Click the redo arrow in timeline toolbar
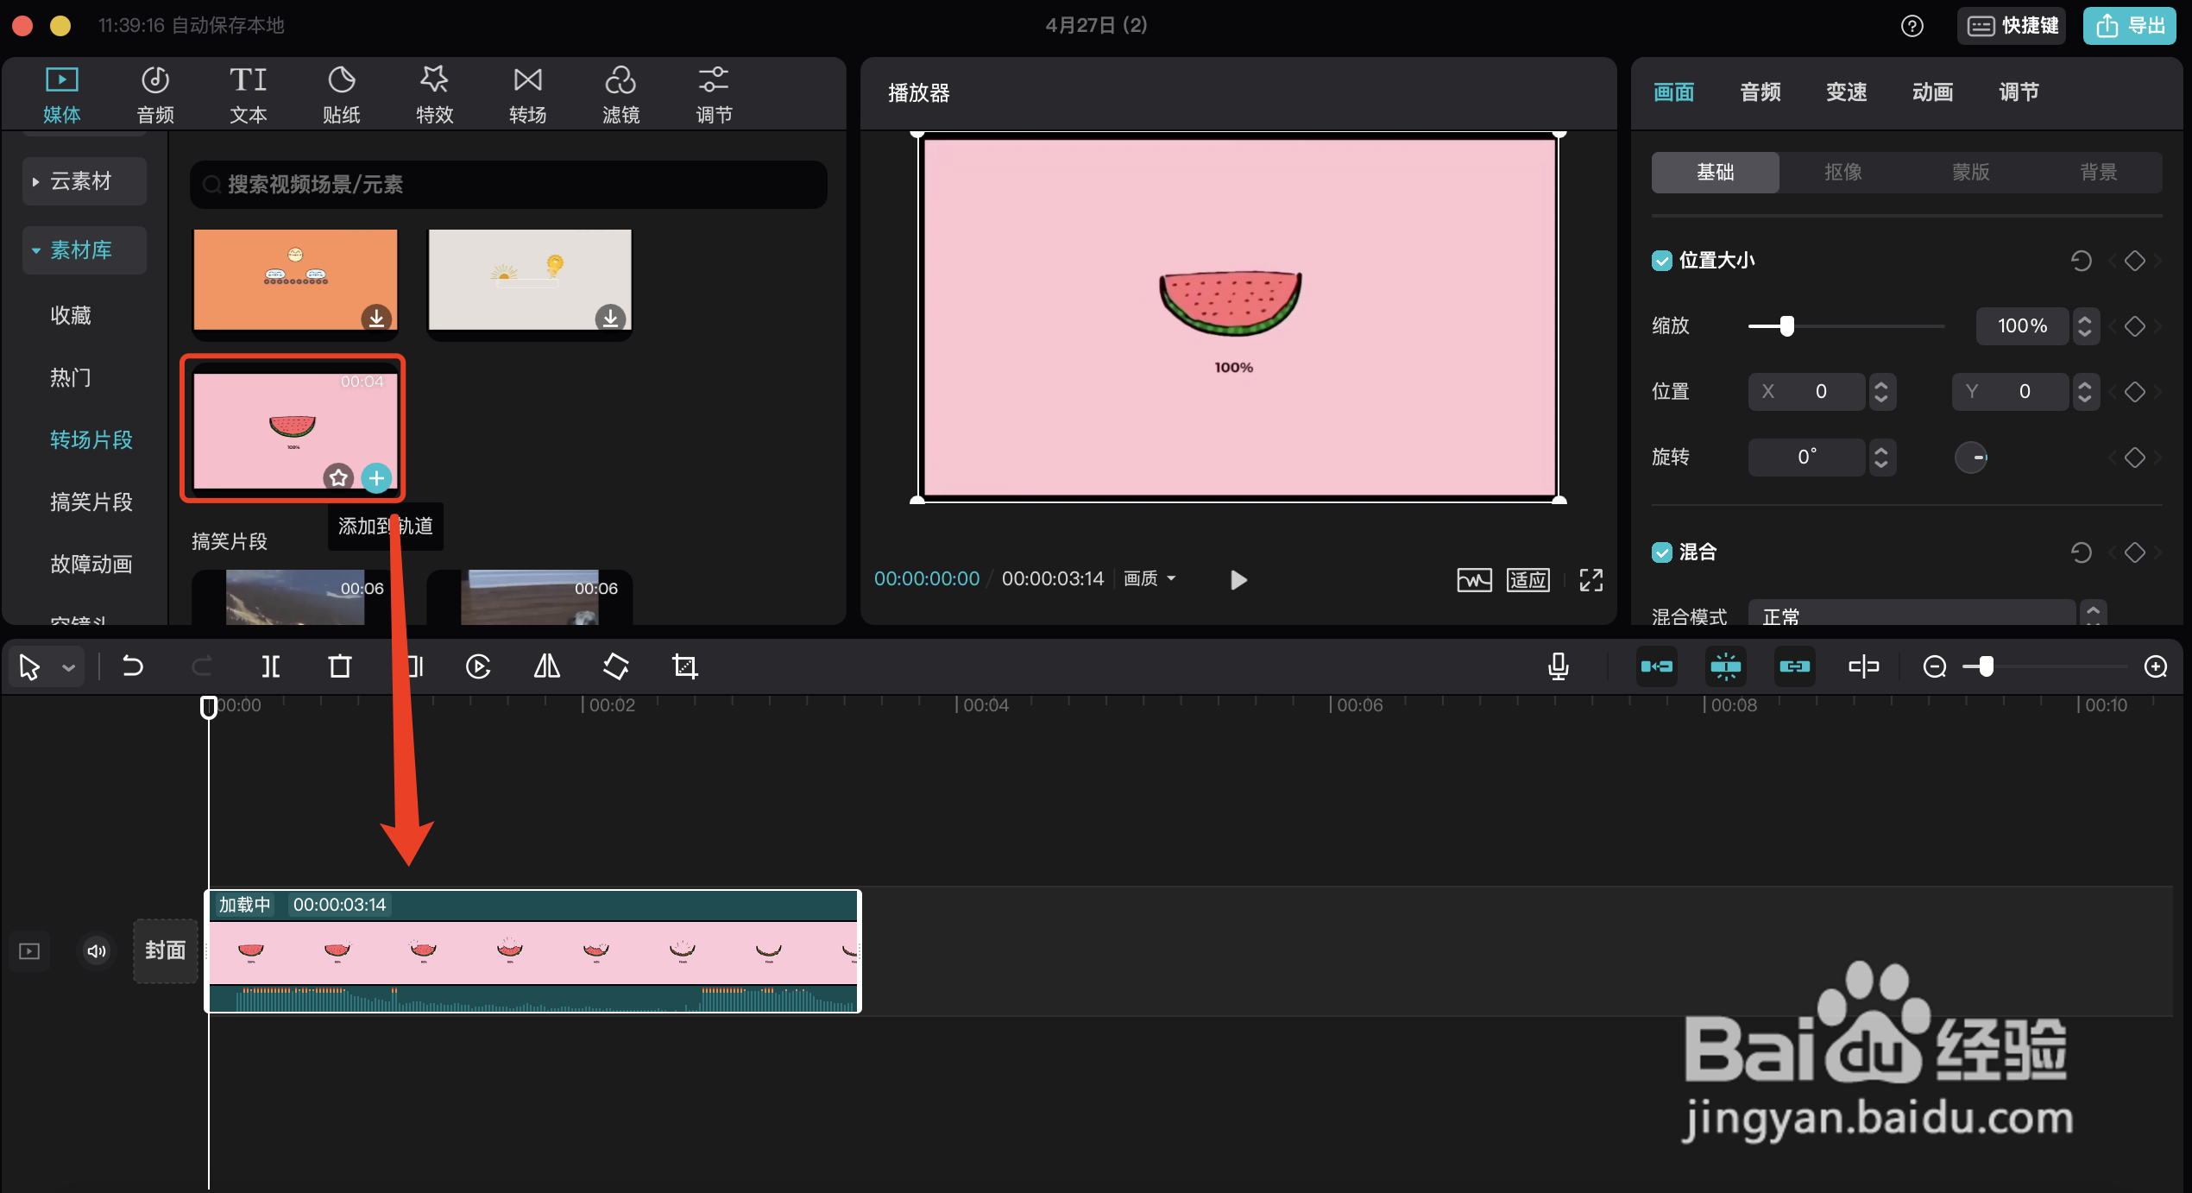 point(201,666)
